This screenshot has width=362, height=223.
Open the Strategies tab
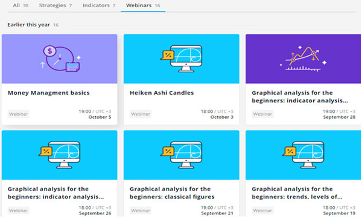pos(55,5)
